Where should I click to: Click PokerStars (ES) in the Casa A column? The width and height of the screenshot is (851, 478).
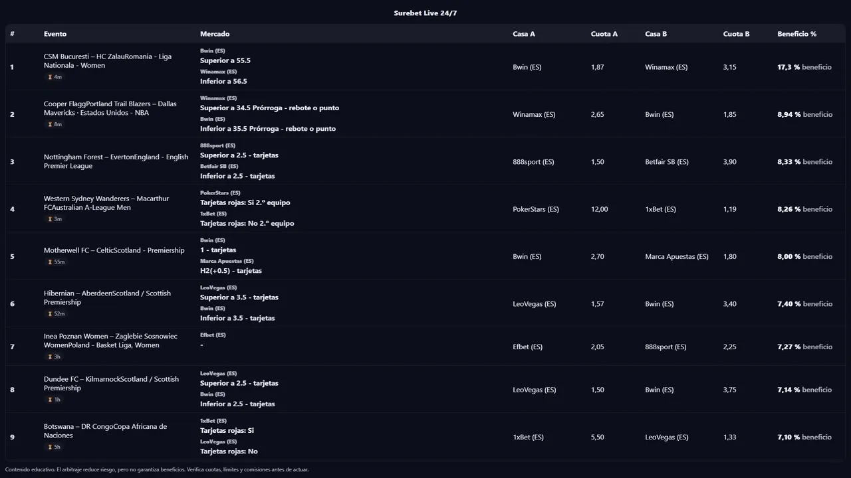(x=535, y=209)
